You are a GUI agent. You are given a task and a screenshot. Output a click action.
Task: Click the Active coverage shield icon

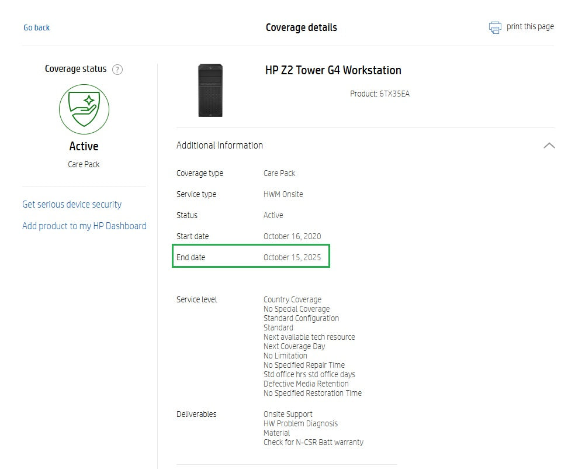click(x=84, y=109)
